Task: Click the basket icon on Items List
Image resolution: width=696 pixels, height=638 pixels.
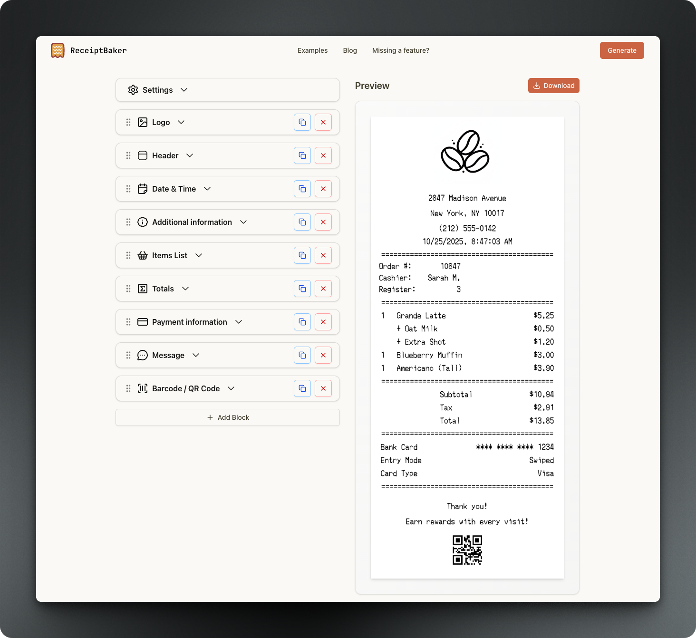Action: tap(143, 255)
